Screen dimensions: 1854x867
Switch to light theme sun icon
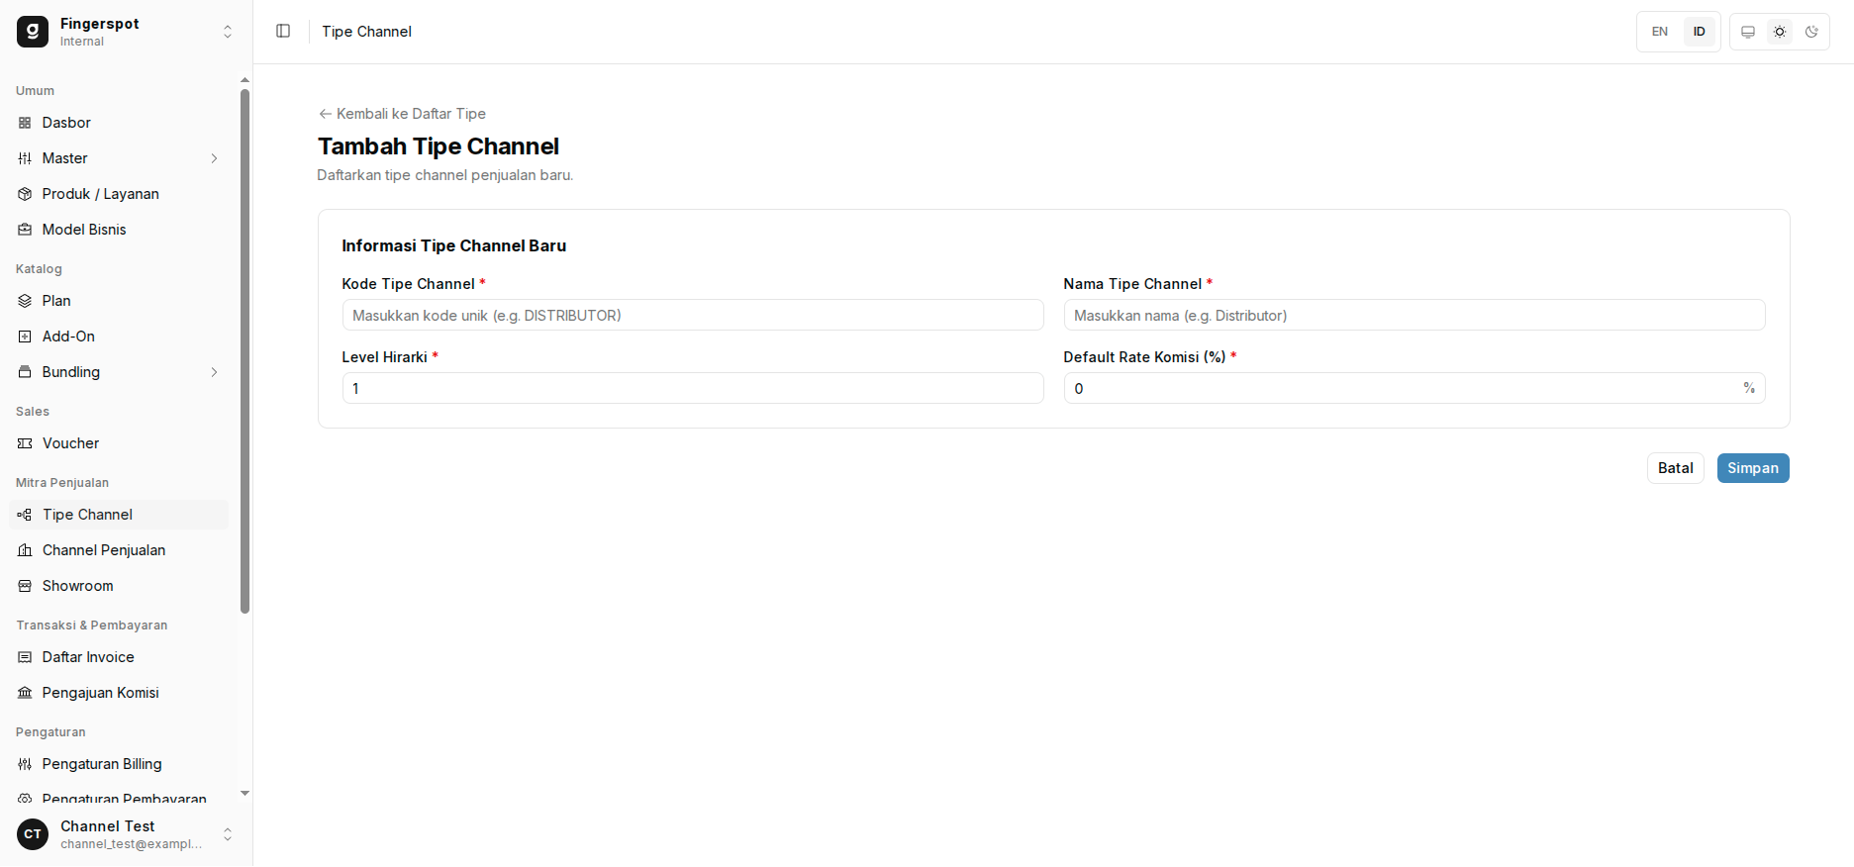coord(1780,32)
